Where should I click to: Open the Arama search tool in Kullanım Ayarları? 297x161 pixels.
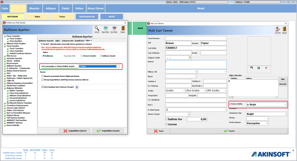point(96,30)
